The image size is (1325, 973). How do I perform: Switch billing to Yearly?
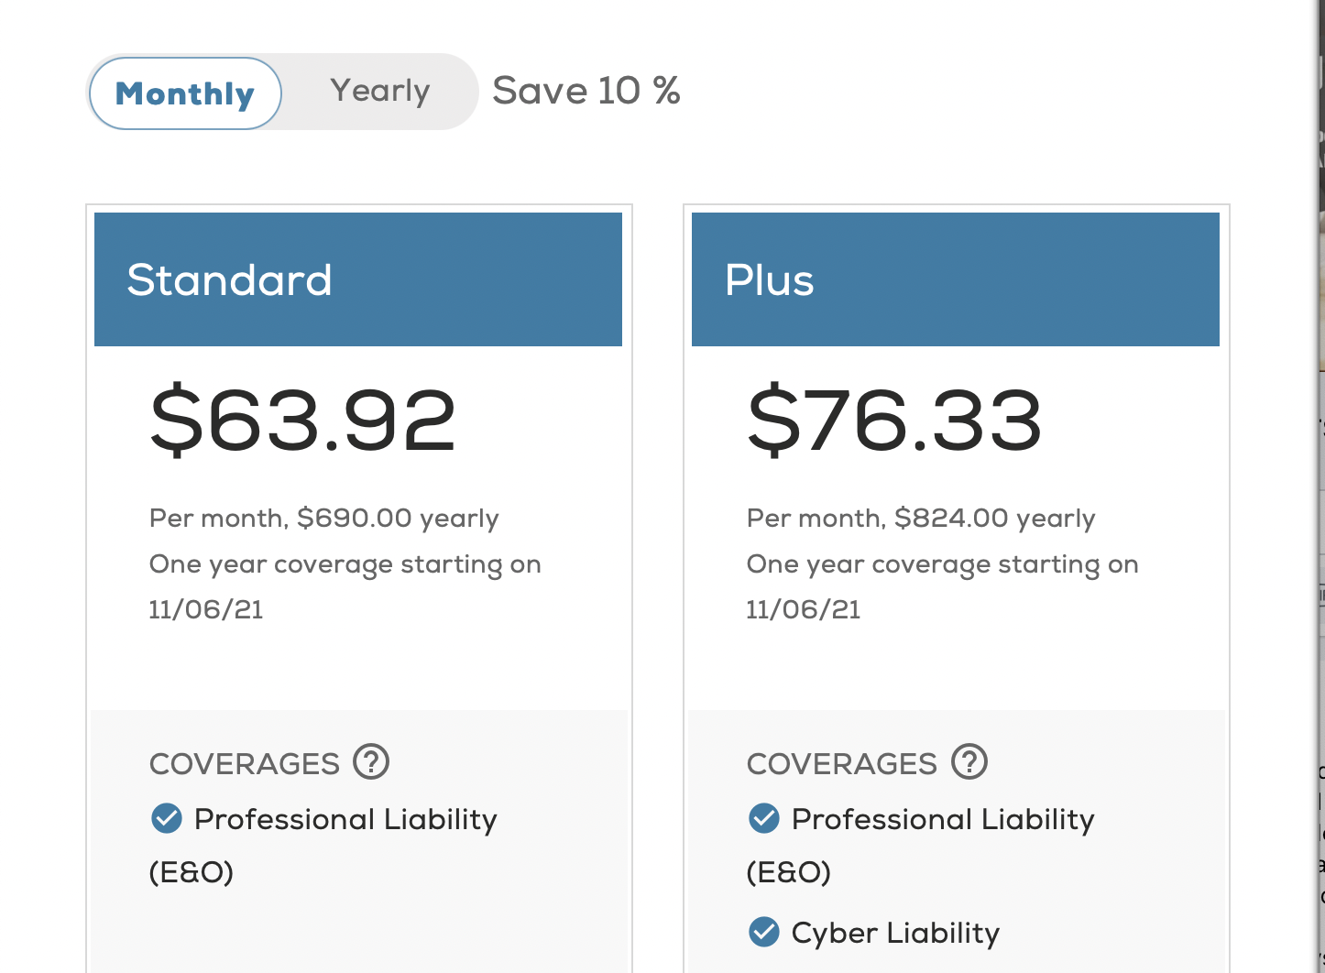(380, 91)
